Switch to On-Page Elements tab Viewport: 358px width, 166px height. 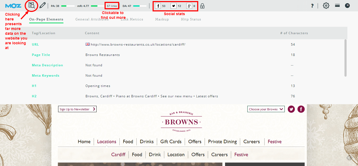46,19
